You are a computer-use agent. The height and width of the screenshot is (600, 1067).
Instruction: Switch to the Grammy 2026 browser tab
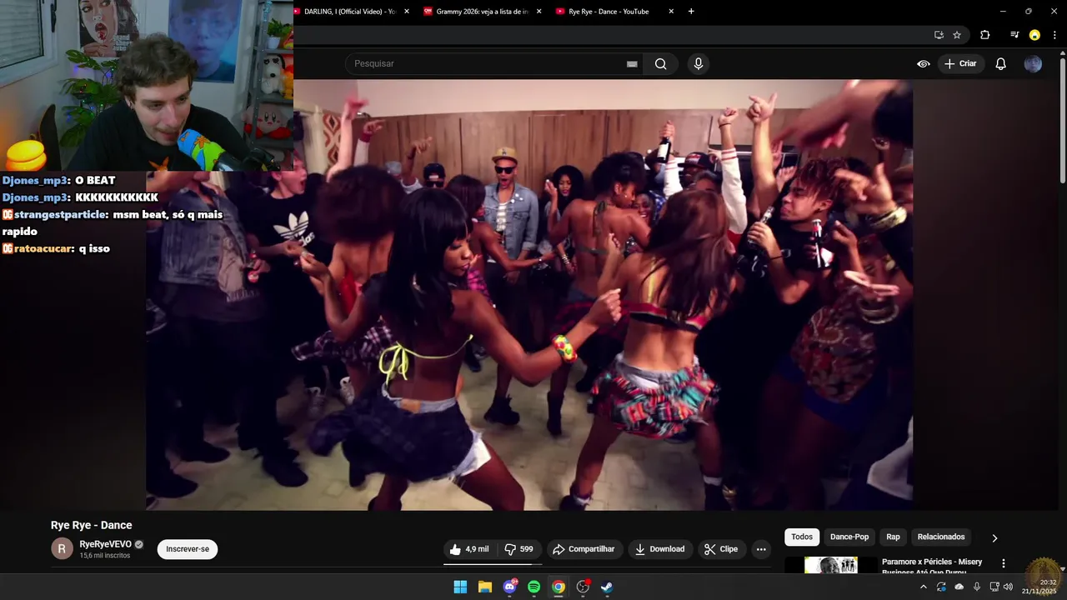click(481, 12)
